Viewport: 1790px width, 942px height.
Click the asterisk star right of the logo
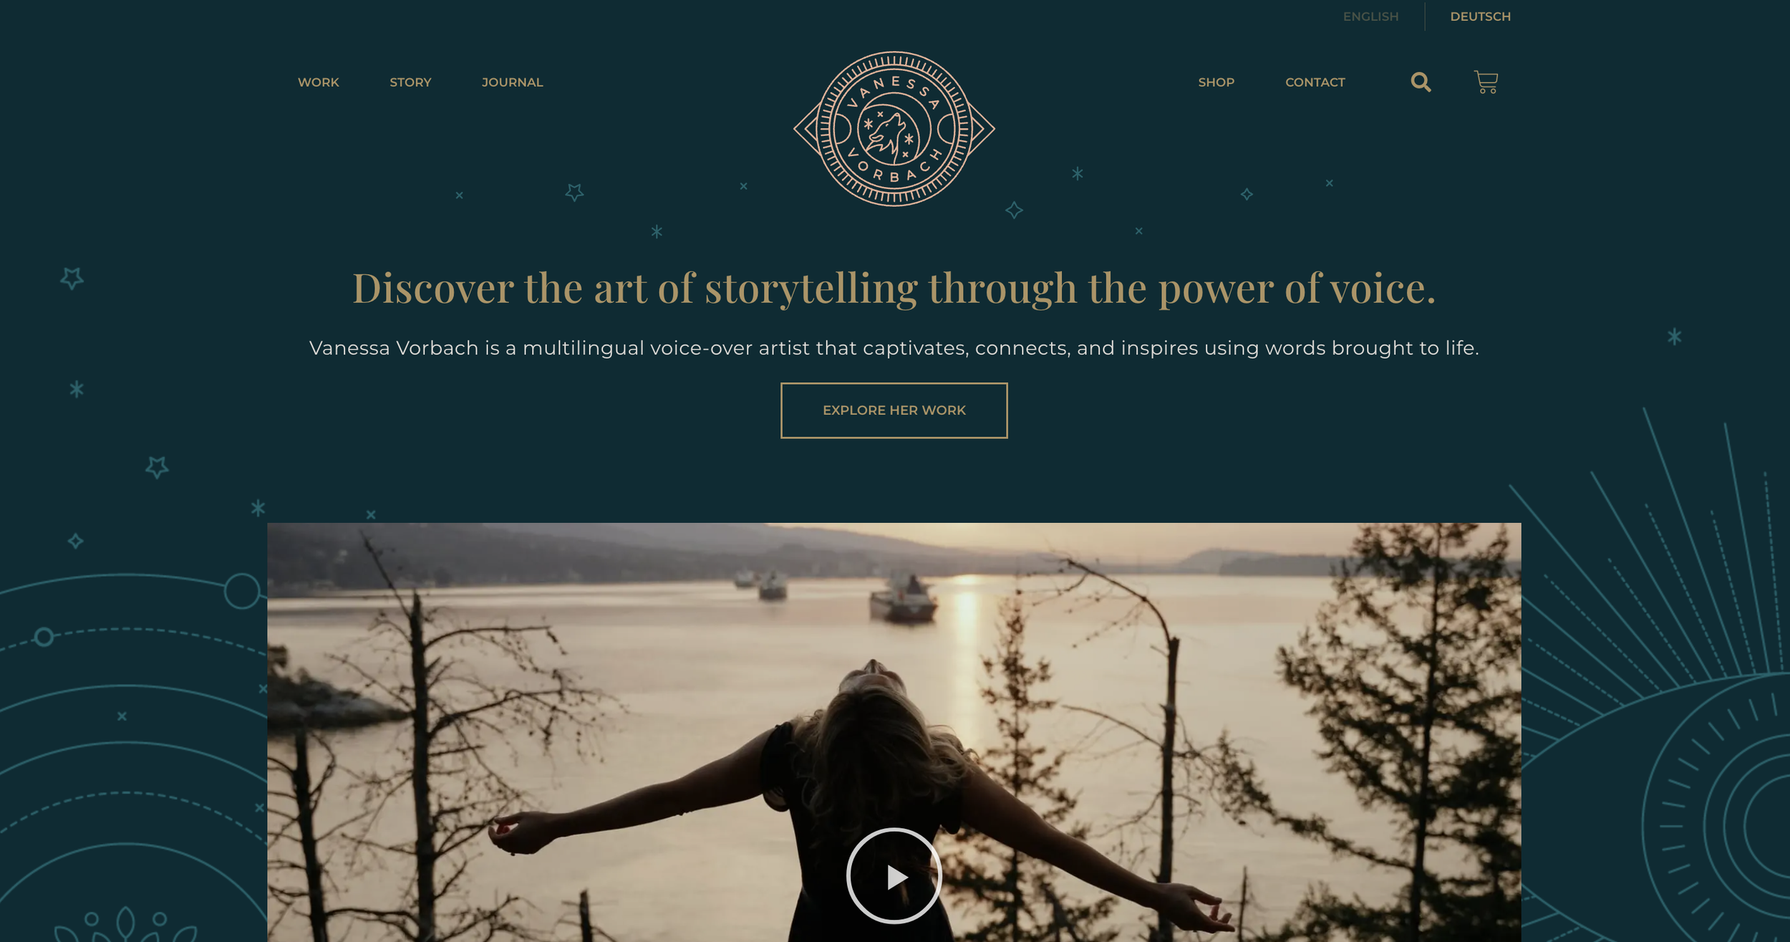click(1077, 173)
